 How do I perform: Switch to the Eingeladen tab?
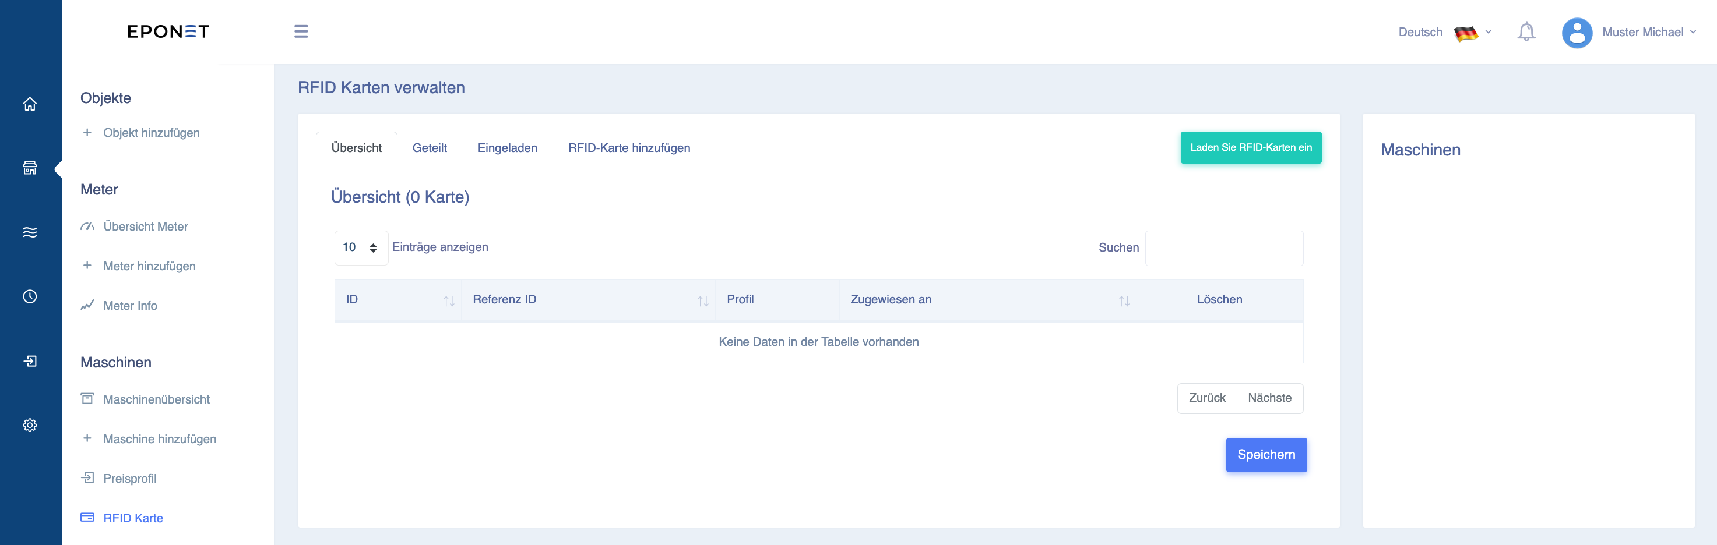point(507,148)
